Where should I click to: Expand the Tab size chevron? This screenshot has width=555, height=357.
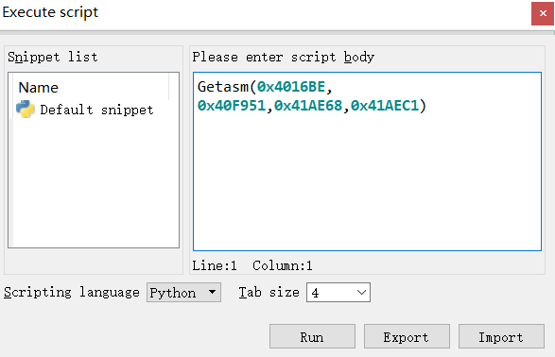pyautogui.click(x=361, y=293)
